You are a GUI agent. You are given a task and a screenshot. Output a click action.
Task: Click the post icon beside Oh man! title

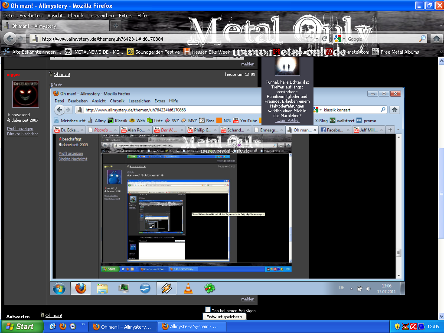51,74
